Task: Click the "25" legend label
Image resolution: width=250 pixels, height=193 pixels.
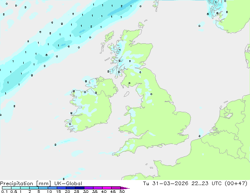Action: coord(76,191)
